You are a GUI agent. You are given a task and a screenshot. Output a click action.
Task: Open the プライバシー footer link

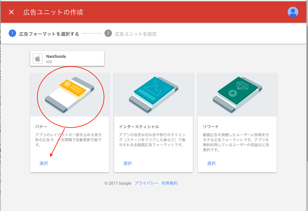click(x=146, y=183)
